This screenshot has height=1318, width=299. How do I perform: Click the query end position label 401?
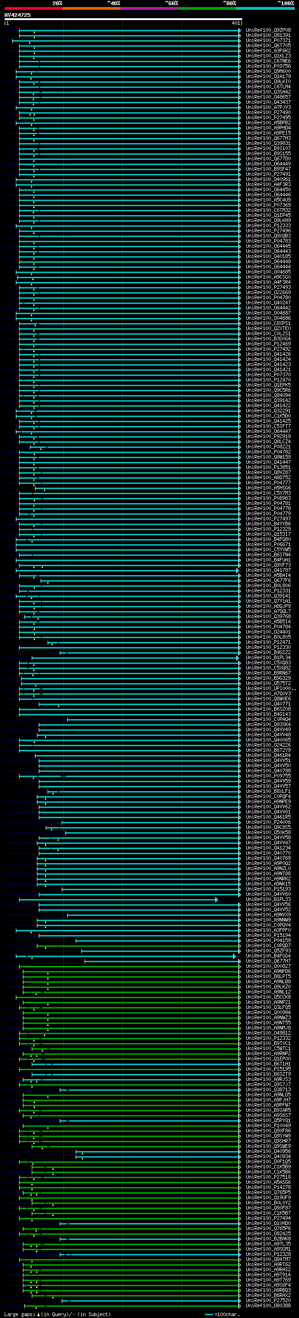235,23
